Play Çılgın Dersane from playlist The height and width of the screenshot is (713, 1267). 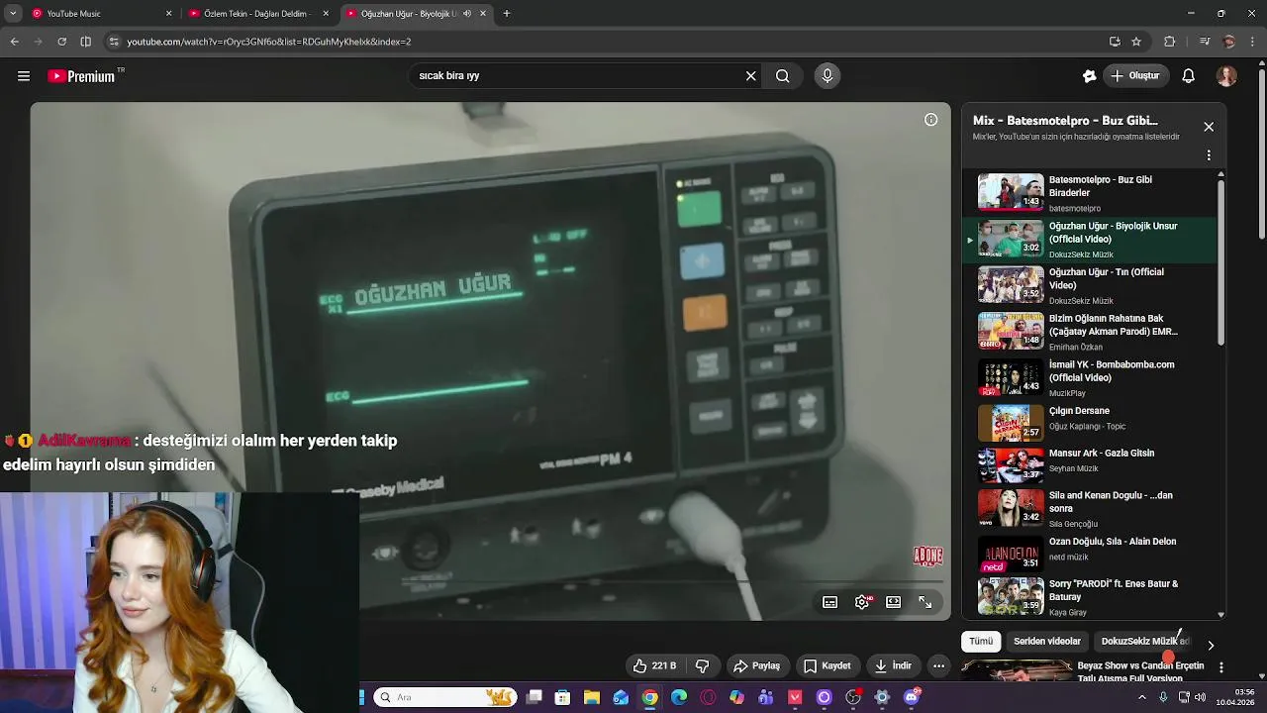(1089, 422)
